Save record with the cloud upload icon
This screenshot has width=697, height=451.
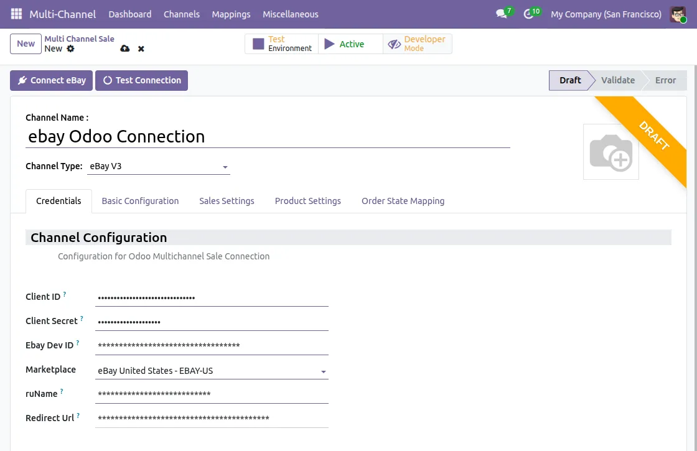(125, 49)
